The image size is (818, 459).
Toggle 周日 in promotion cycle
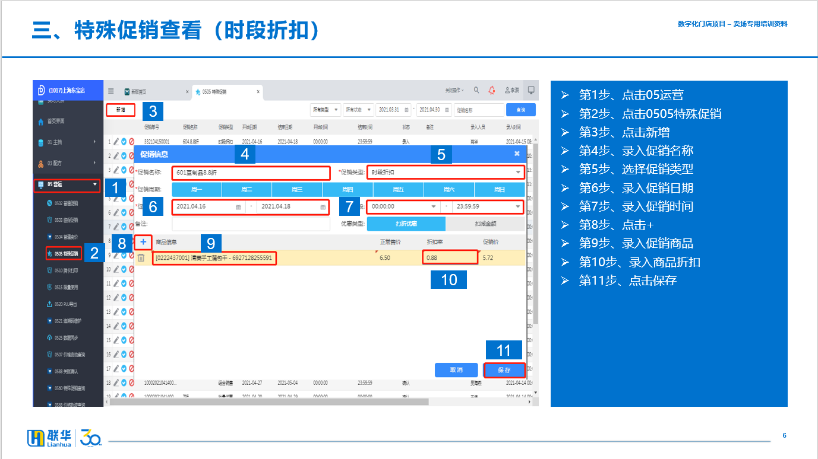(x=500, y=189)
